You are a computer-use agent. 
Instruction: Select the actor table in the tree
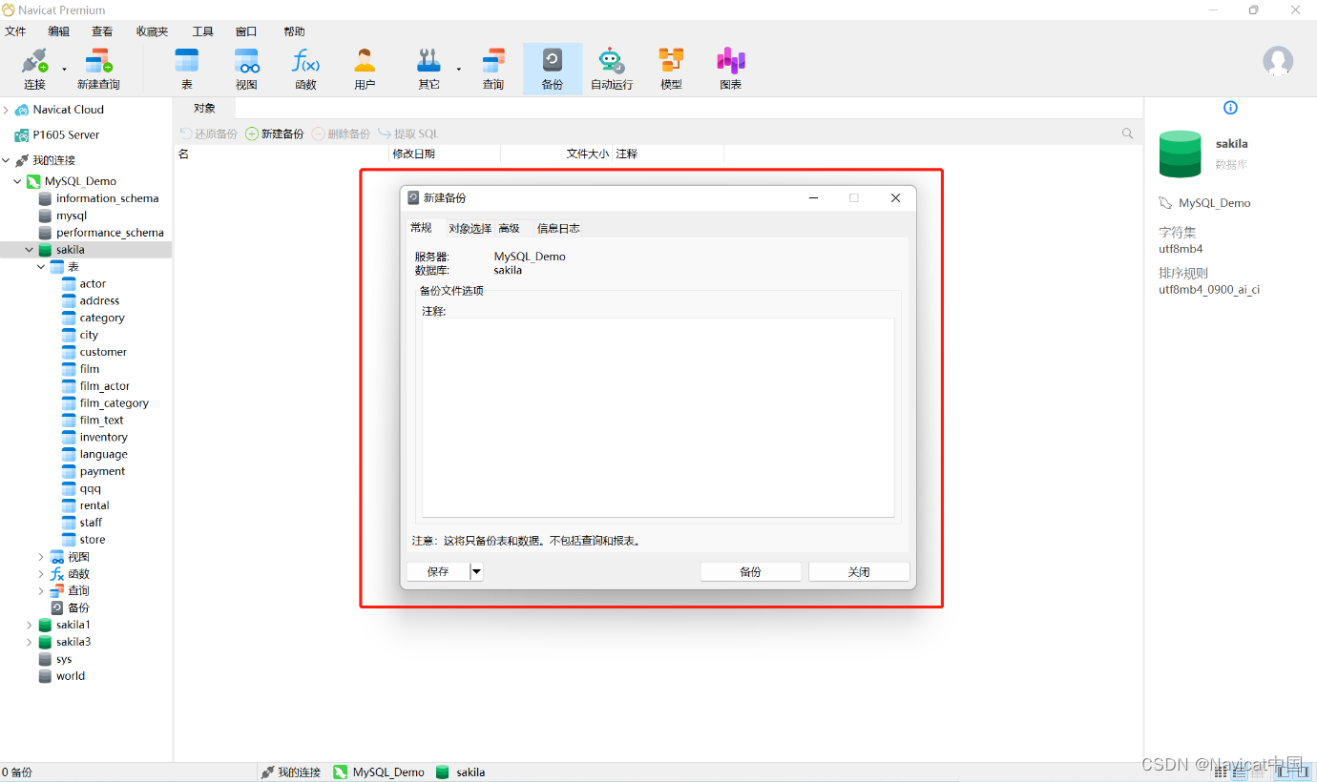(83, 284)
